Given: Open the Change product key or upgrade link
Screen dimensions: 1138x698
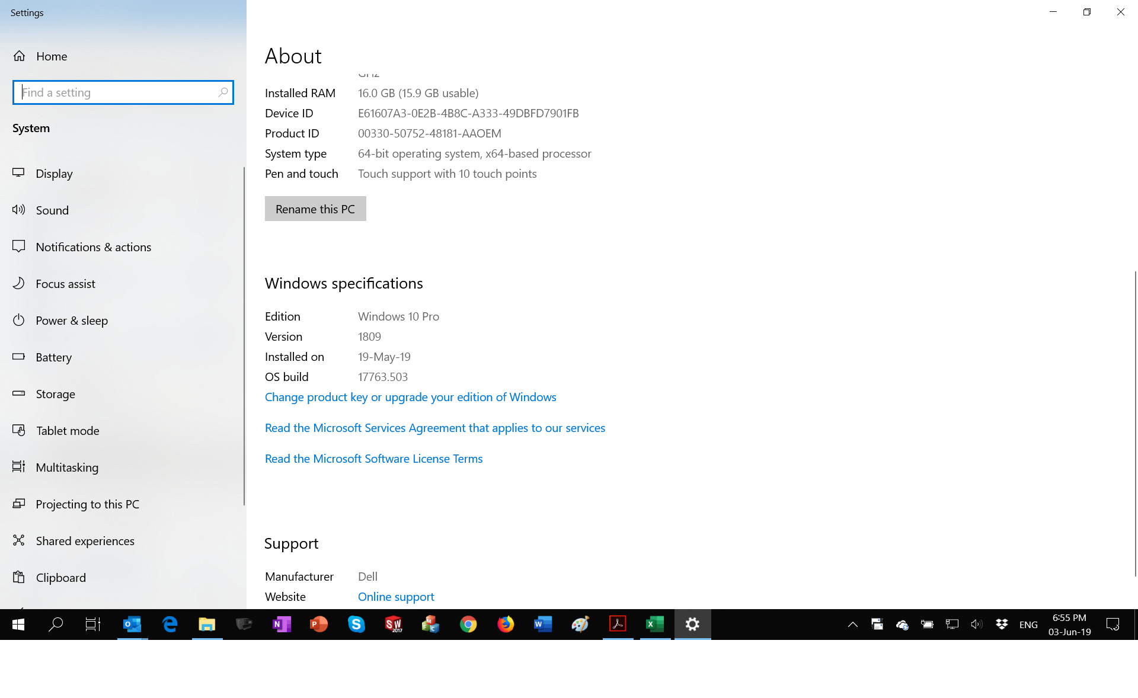Looking at the screenshot, I should [410, 397].
